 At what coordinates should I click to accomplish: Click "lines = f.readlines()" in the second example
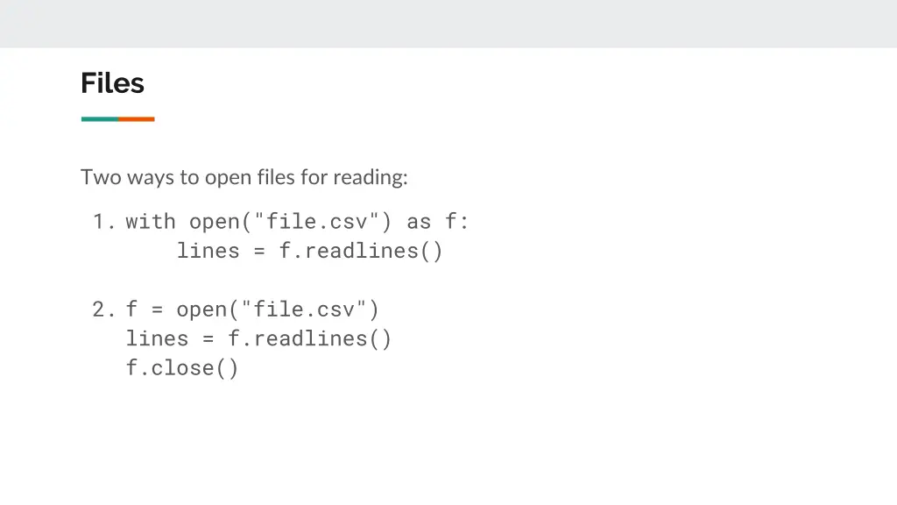click(x=258, y=339)
